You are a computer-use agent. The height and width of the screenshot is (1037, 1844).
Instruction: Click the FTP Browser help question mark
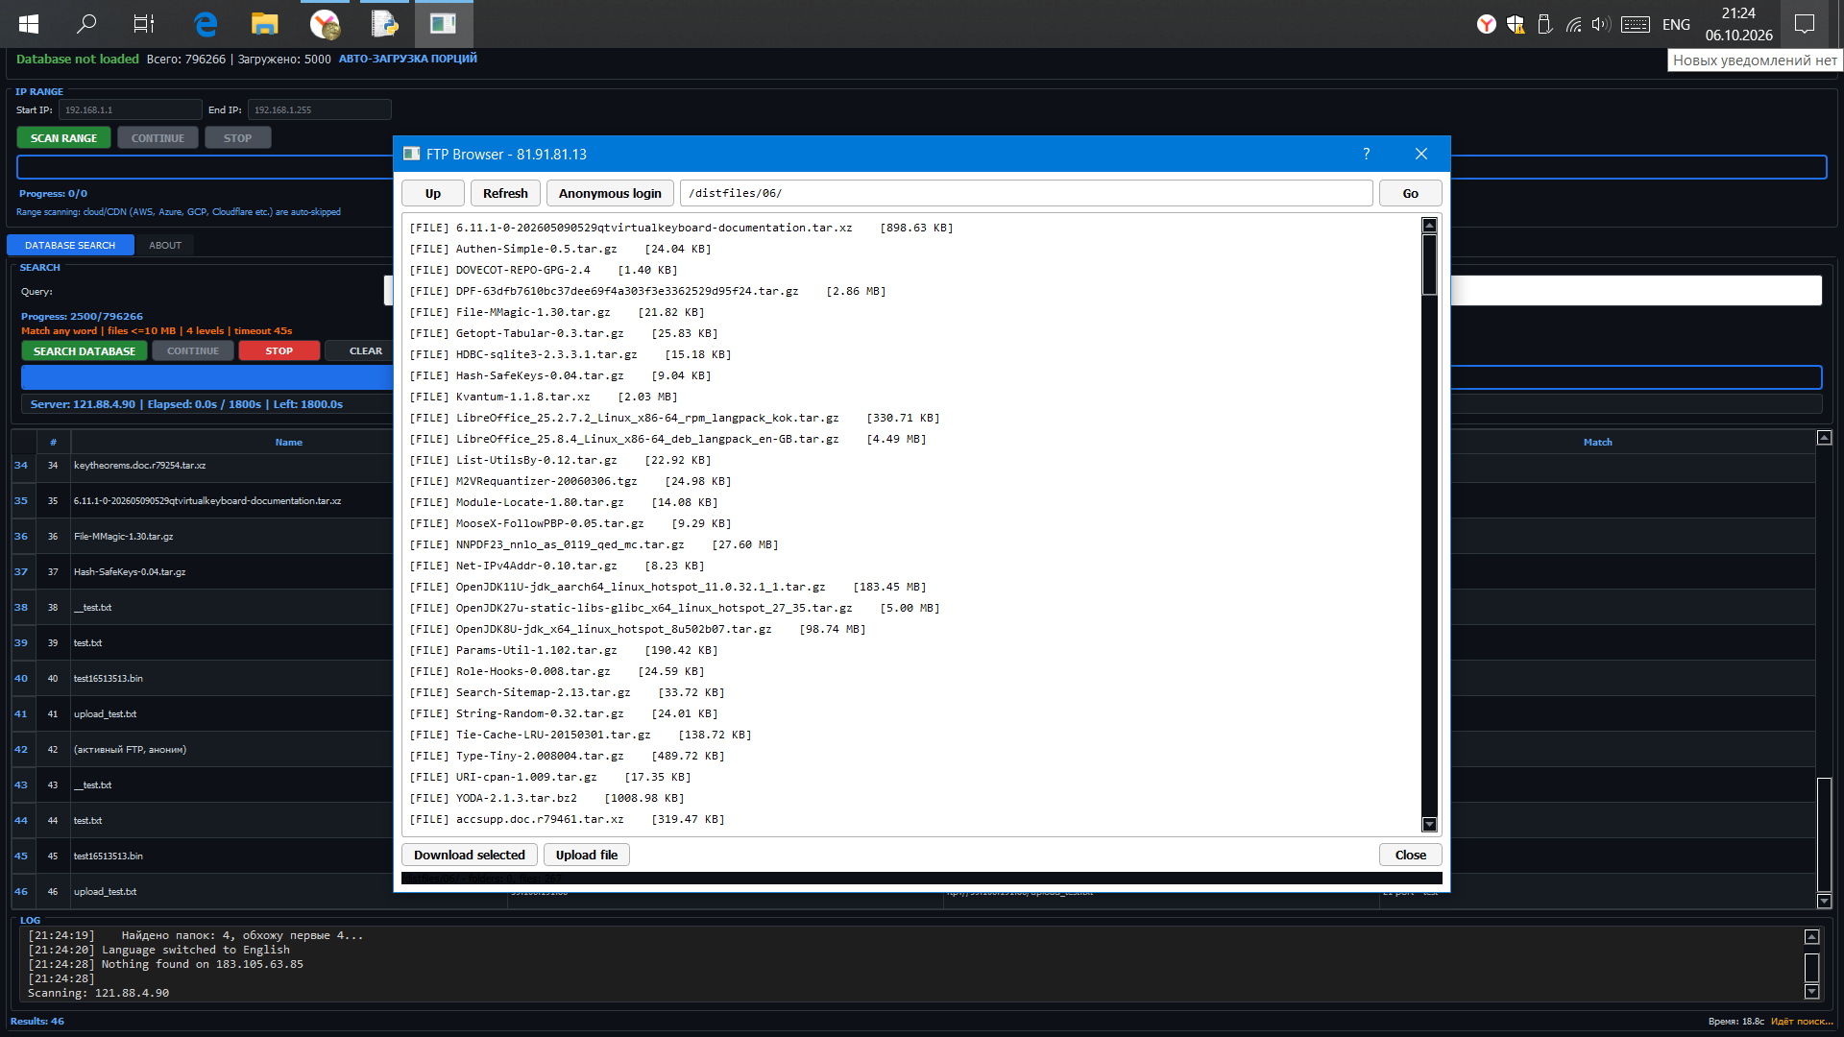pos(1366,154)
